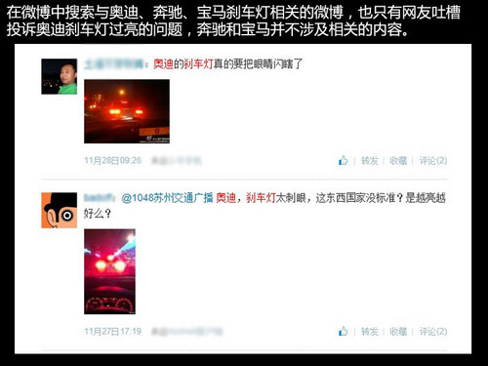Click 转发 on the first post
This screenshot has width=488, height=366.
[x=370, y=160]
